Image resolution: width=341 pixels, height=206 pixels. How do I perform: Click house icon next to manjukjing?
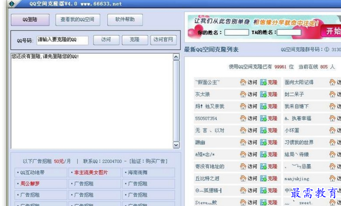pyautogui.click(x=332, y=178)
